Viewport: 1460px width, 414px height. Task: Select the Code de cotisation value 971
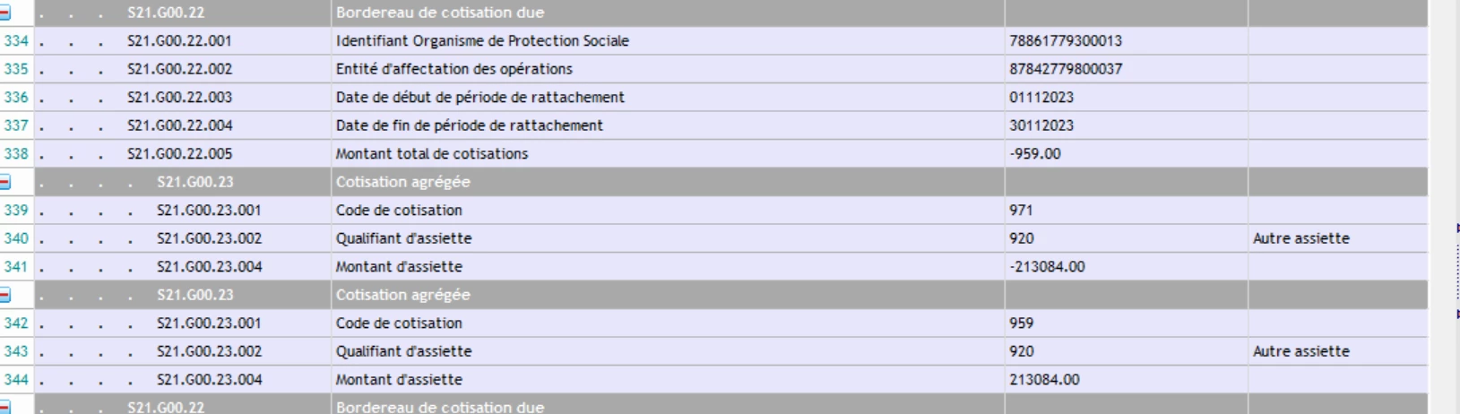point(1021,211)
